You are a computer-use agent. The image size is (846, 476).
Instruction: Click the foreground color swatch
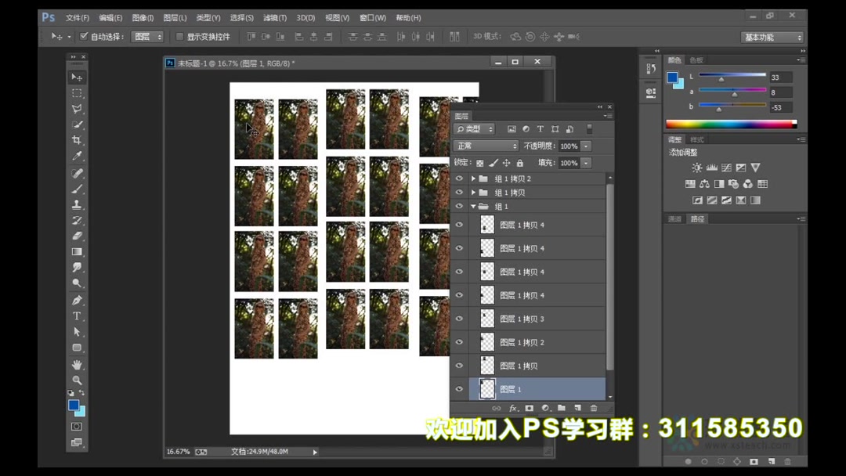[x=74, y=406]
